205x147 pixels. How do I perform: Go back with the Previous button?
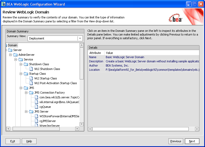176,141
